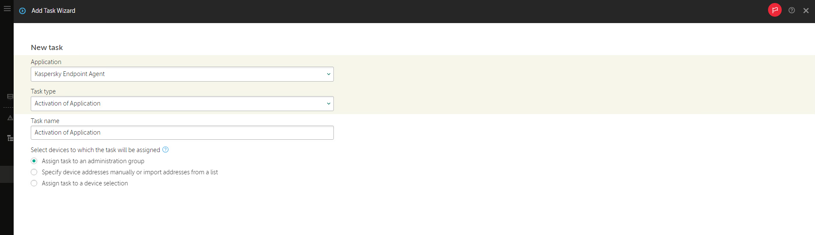815x235 pixels.
Task: Click the chevron arrow of Application field
Action: click(328, 74)
